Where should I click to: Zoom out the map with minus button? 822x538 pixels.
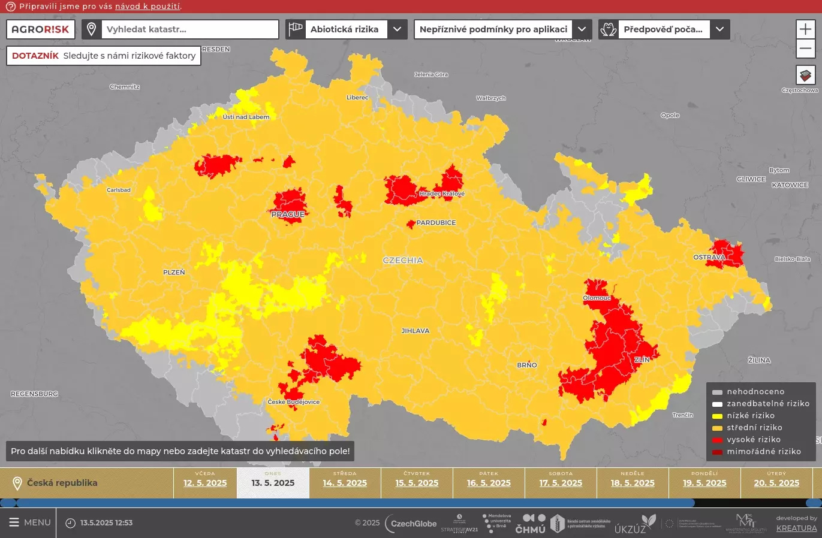pos(805,49)
